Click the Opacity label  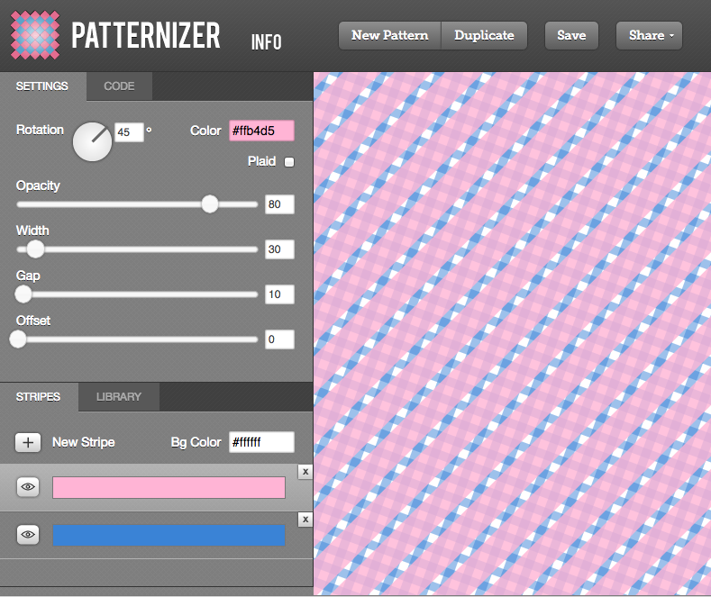point(38,186)
